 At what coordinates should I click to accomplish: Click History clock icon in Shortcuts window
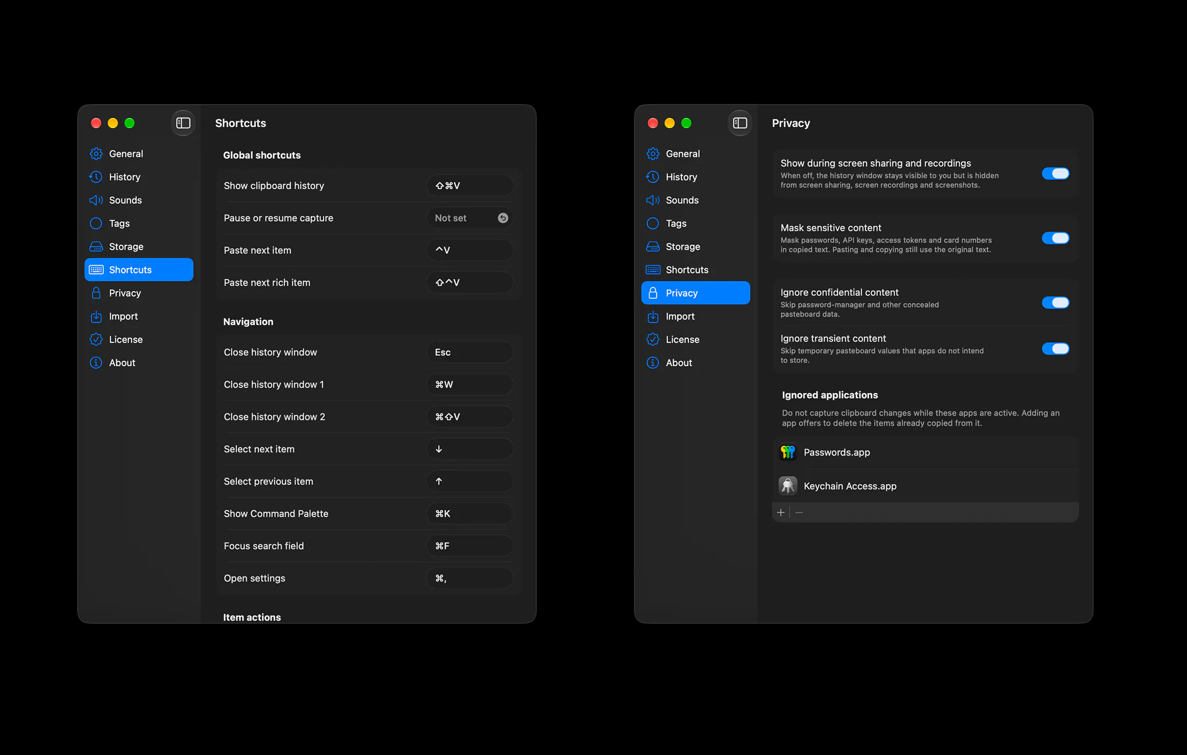point(96,177)
